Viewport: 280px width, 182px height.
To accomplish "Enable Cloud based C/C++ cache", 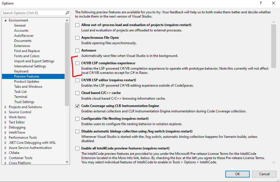I will (77, 93).
